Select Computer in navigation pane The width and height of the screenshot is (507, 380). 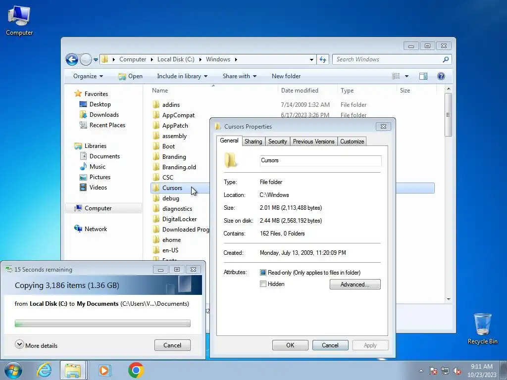[103, 208]
